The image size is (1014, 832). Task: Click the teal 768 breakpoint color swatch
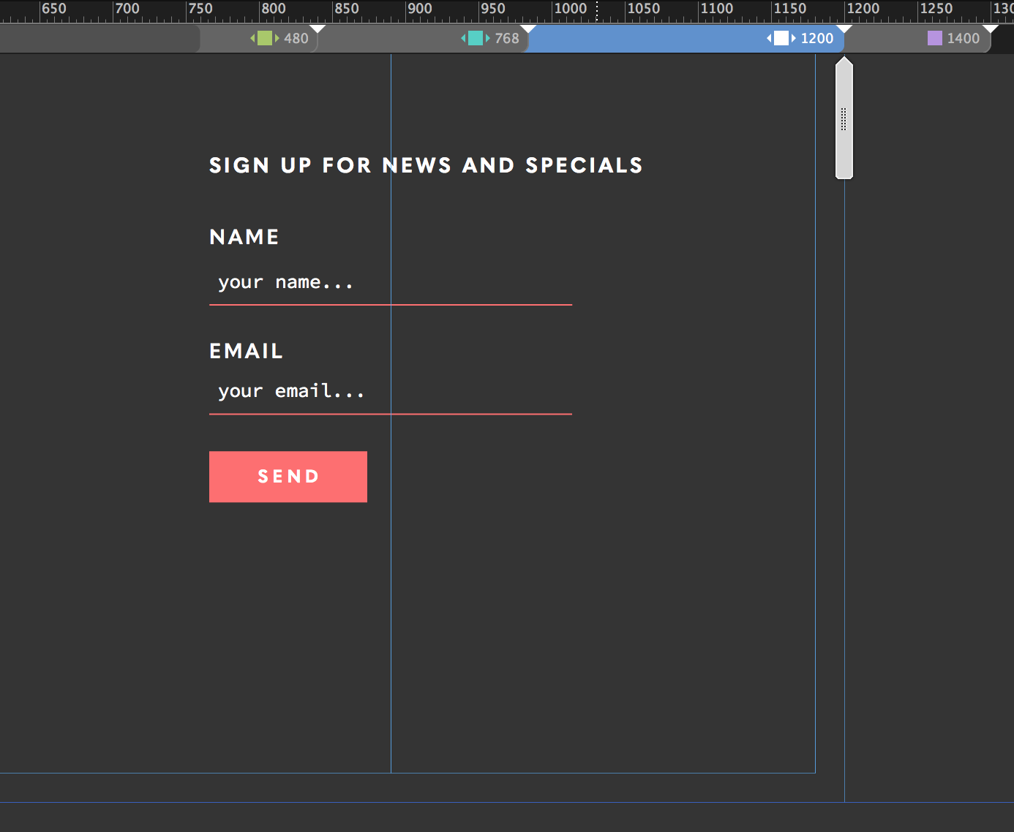coord(476,38)
